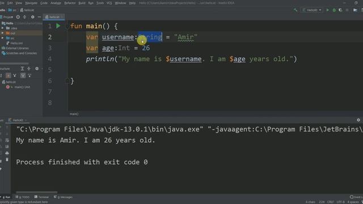Open the hello.kt editor tab
Screen dimensions: 363x204
[x=54, y=17]
